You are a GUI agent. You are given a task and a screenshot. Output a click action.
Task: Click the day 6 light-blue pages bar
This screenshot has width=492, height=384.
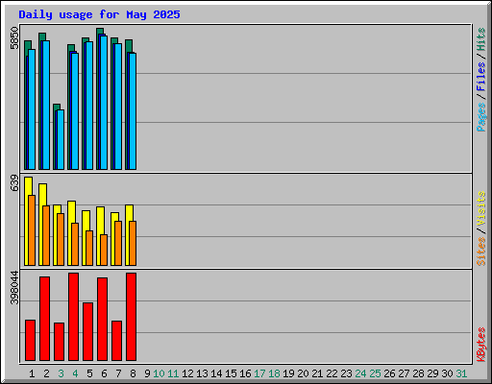click(104, 103)
